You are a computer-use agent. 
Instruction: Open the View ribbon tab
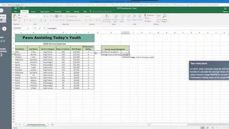pos(85,11)
